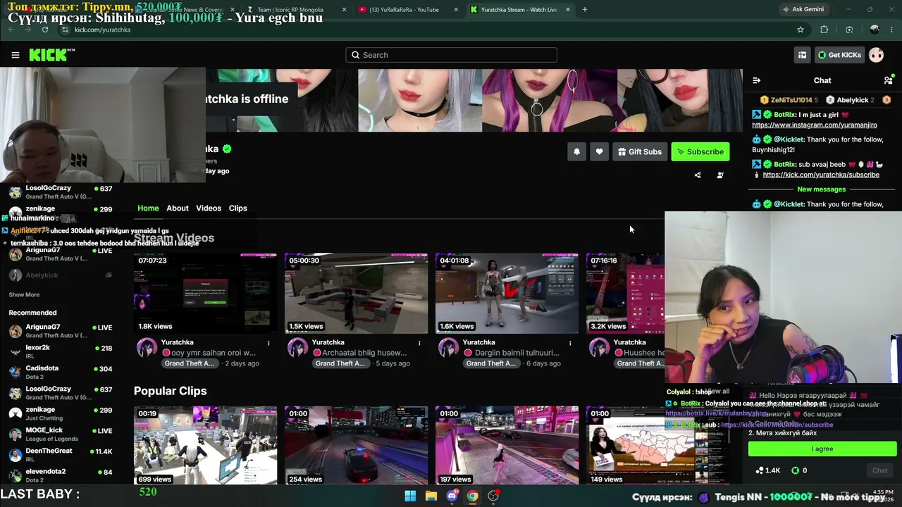Open the store icon beside Get KICKs
This screenshot has height=507, width=902.
[802, 55]
